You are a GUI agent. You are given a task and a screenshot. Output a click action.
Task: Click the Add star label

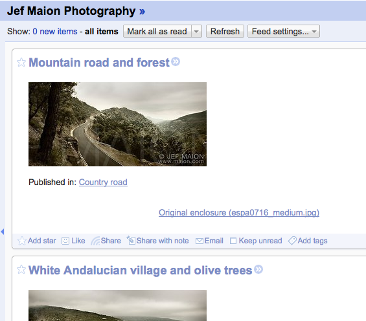(x=41, y=241)
